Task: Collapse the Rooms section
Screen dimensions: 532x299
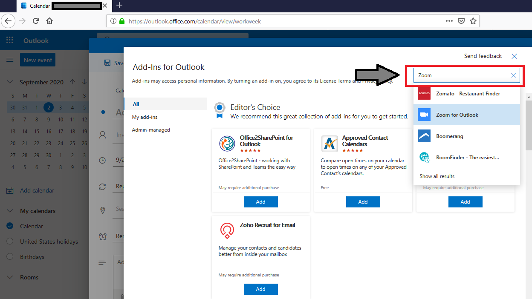Action: [x=10, y=277]
